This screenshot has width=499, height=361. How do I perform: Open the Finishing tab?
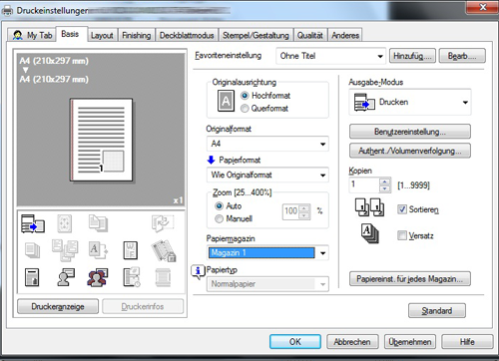point(136,35)
